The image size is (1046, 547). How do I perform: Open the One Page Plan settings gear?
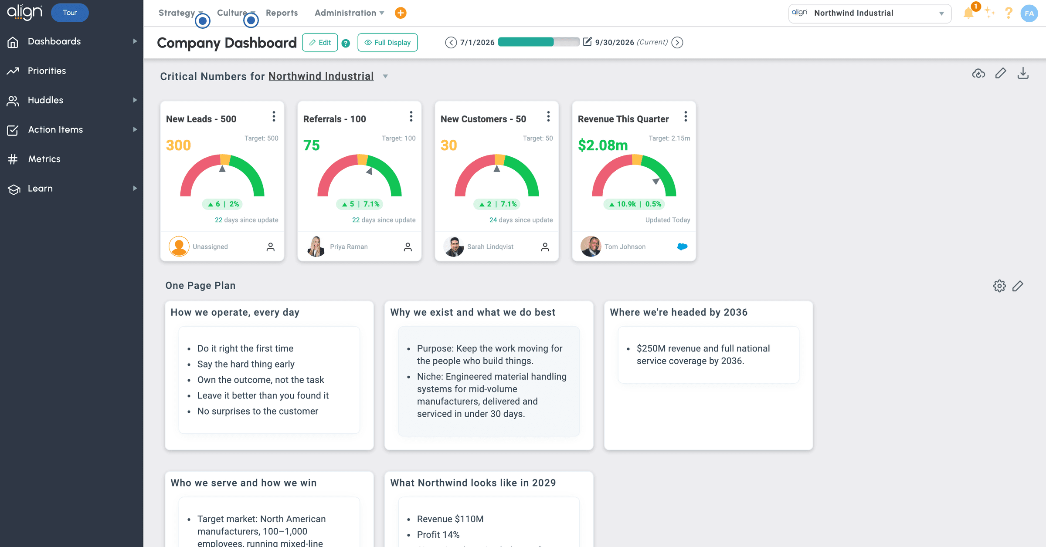tap(999, 286)
